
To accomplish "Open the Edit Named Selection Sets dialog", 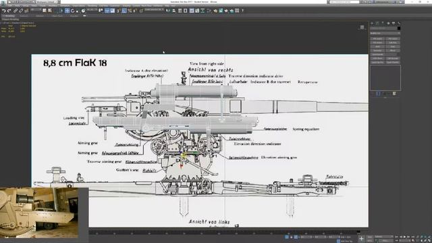I will coord(141,11).
